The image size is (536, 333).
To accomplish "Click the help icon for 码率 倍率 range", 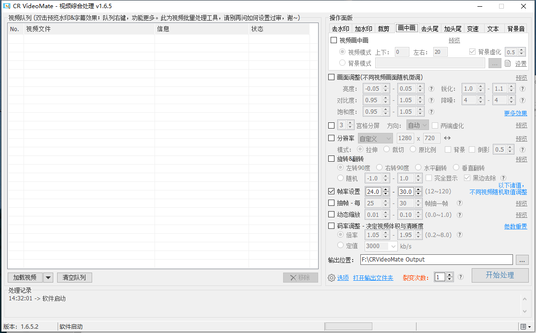I will click(x=460, y=235).
